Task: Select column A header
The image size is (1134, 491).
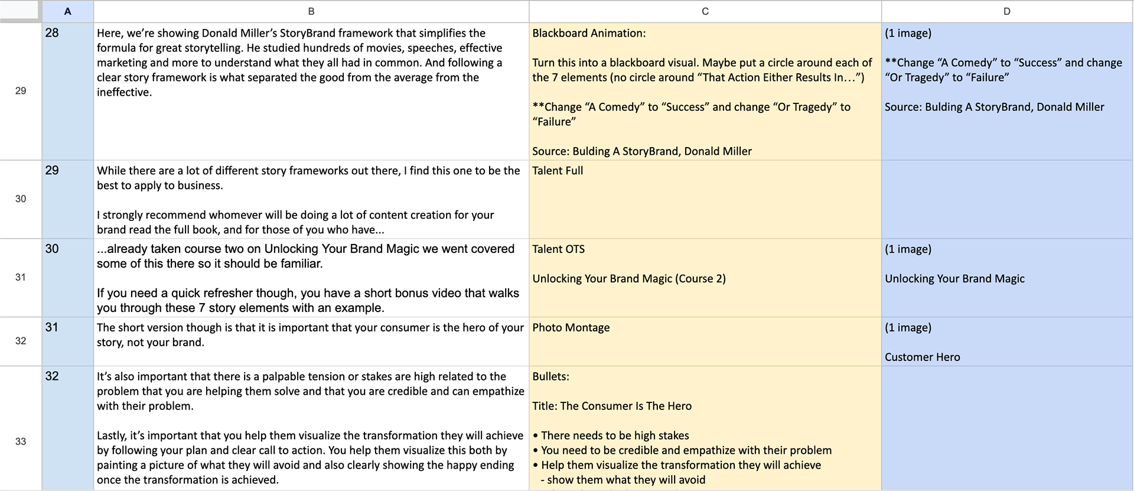Action: [x=67, y=11]
